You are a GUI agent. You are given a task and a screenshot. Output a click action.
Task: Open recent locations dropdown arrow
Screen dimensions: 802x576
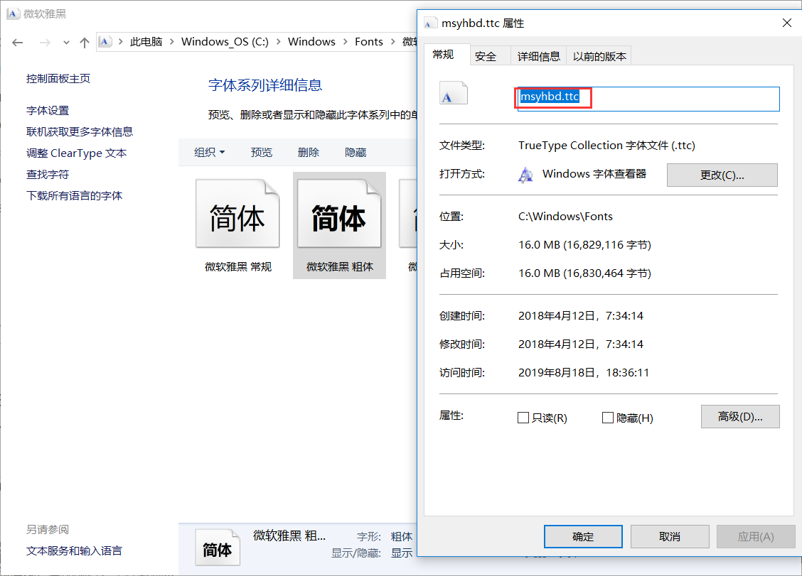(x=67, y=43)
